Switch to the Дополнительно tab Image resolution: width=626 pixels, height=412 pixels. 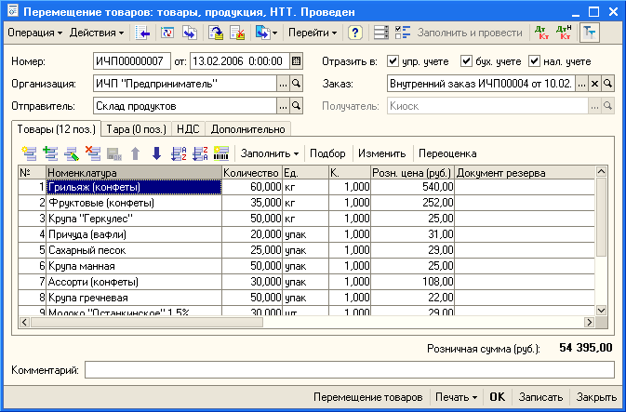pos(248,129)
